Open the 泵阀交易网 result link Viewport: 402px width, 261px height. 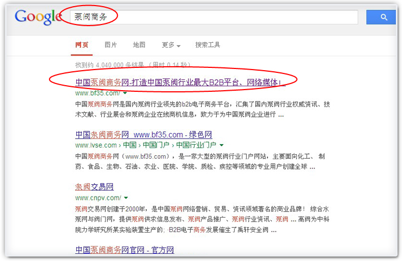click(95, 187)
